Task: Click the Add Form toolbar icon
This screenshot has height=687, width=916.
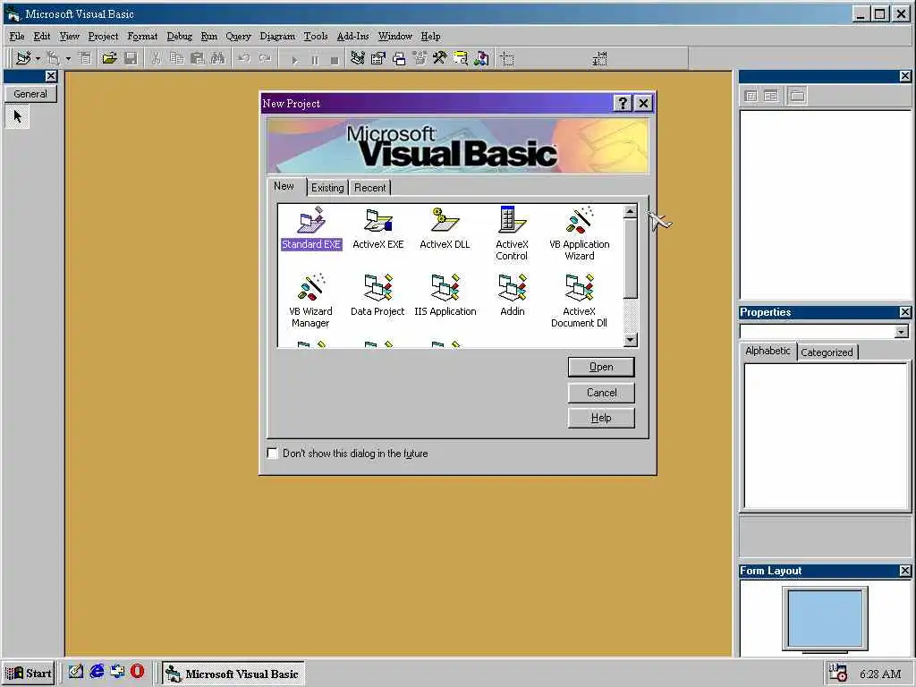Action: [54, 58]
